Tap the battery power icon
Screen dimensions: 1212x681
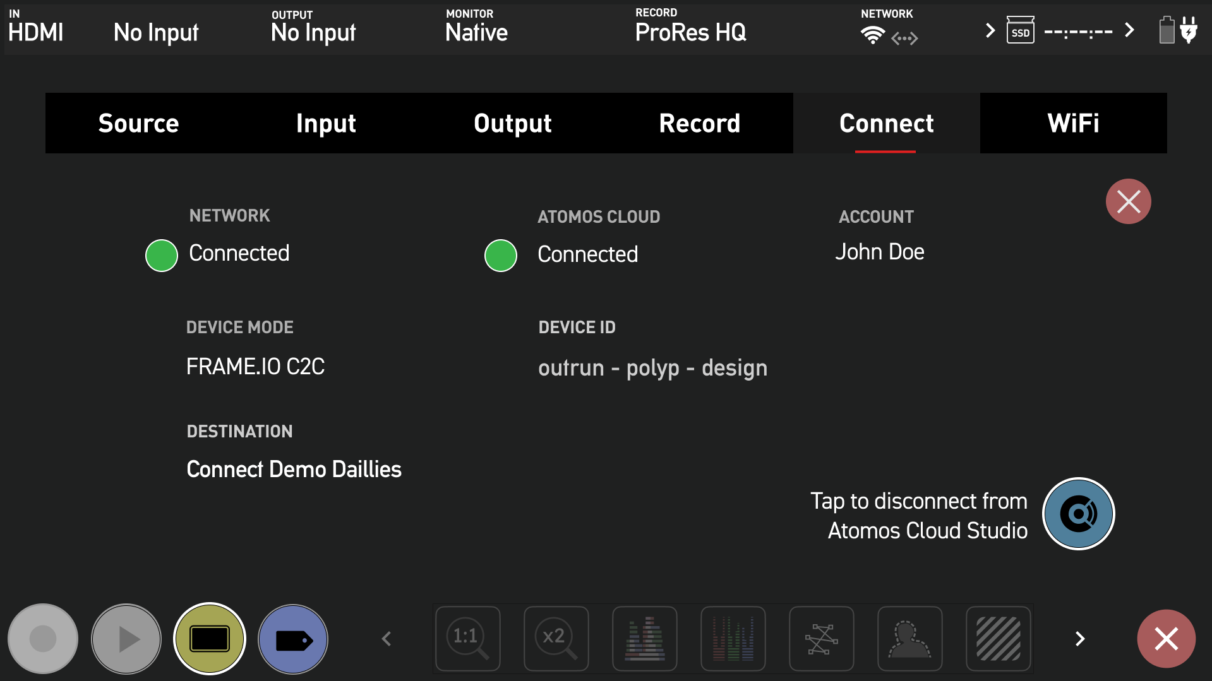[1167, 30]
